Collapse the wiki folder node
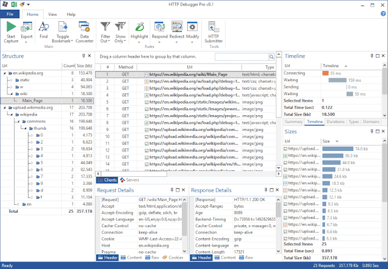388x269 pixels. (x=12, y=94)
